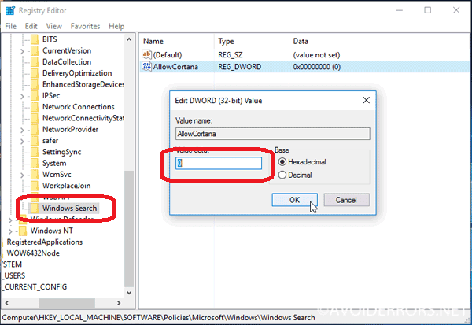
Task: Expand the Windows NT key
Action: (x=9, y=231)
